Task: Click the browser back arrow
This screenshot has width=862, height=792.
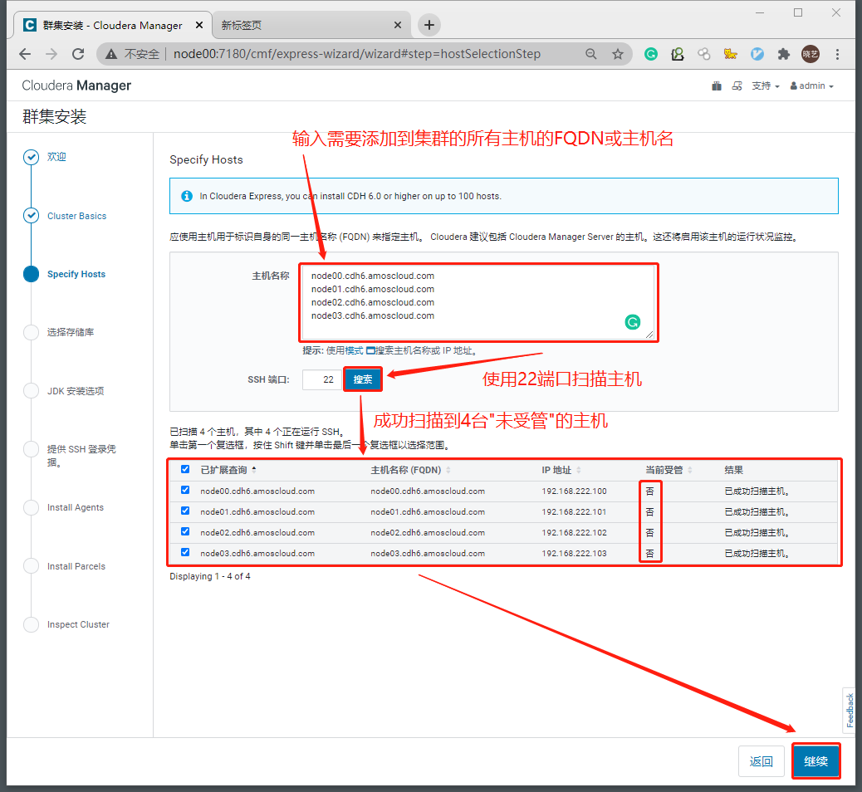Action: 25,54
